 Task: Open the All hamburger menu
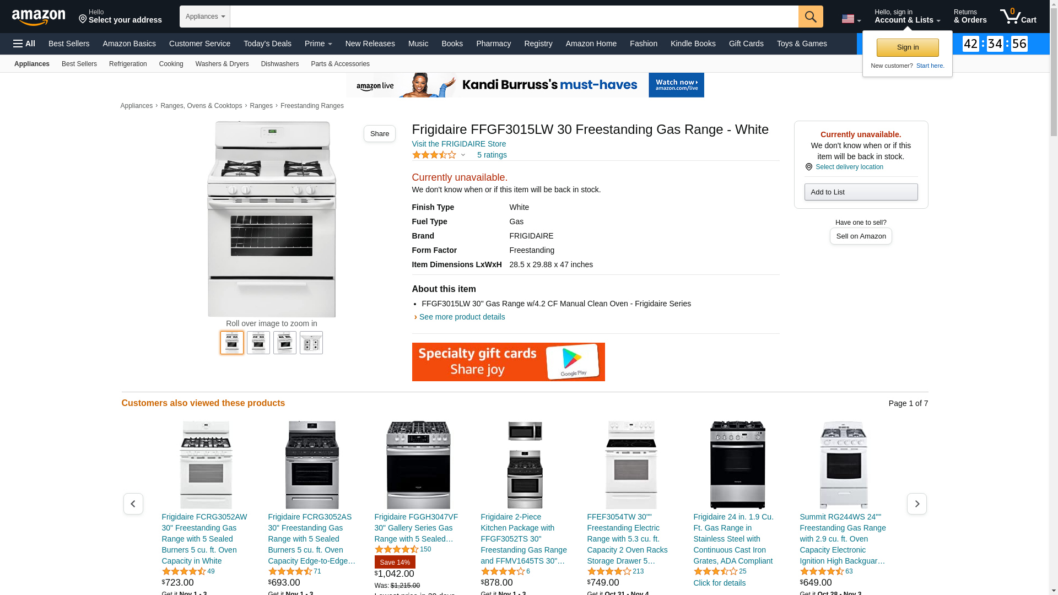[x=24, y=44]
